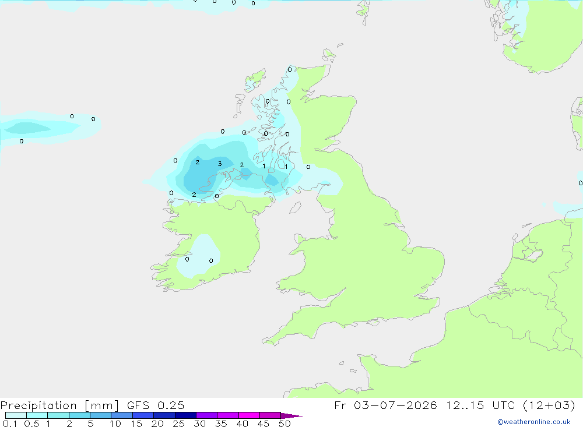
Task: Click the '25' legend scale label
Action: (178, 424)
